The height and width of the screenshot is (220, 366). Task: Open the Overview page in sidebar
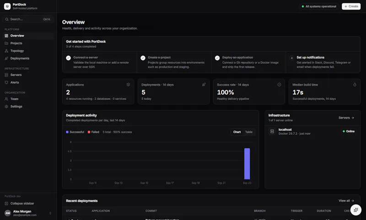click(28, 36)
